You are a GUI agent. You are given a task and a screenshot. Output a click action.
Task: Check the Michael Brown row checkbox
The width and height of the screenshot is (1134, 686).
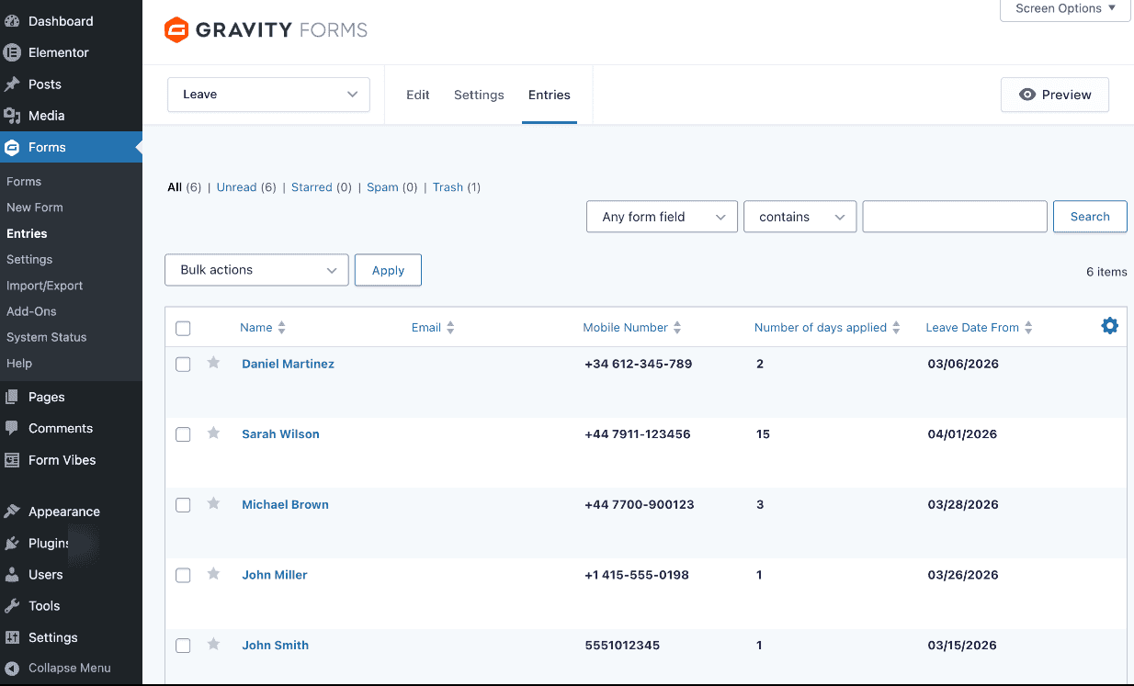click(x=183, y=505)
